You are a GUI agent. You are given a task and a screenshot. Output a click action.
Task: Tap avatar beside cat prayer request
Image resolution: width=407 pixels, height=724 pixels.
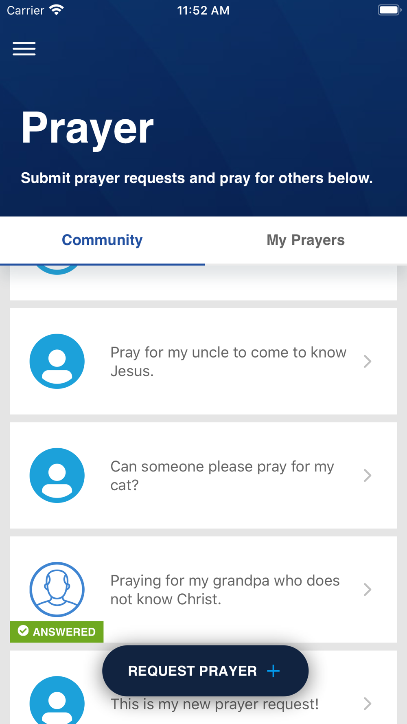[x=57, y=475]
